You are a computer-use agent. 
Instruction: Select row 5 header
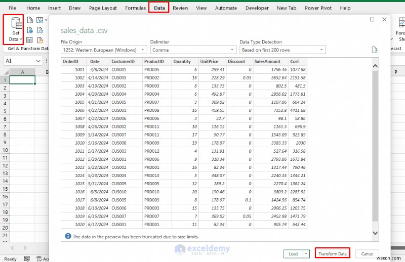5,111
